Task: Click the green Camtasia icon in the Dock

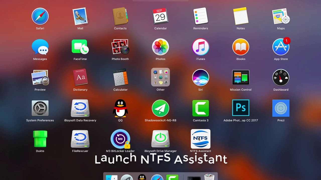Action: tap(172, 177)
